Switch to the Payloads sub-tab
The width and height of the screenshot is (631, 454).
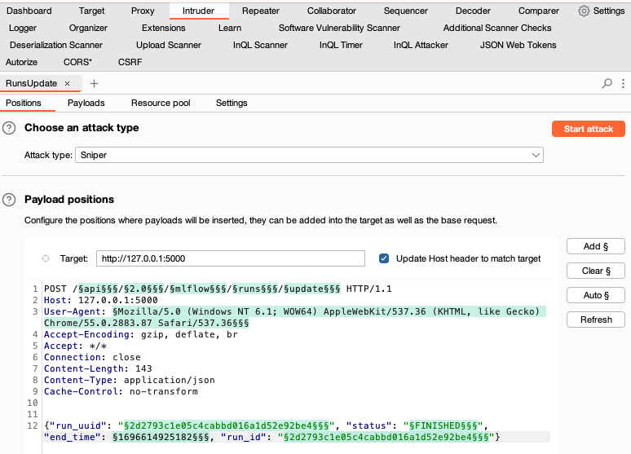[x=86, y=103]
